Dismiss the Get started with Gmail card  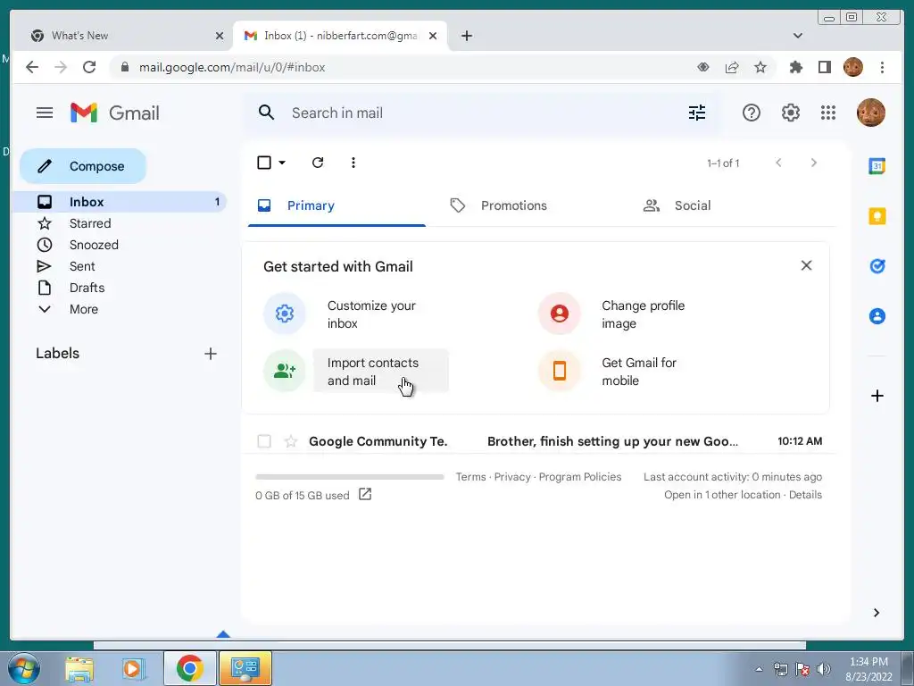[x=806, y=265]
